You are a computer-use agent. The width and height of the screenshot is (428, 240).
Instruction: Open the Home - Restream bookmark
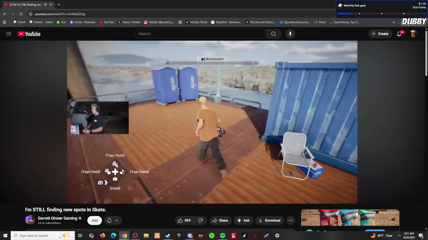click(83, 22)
